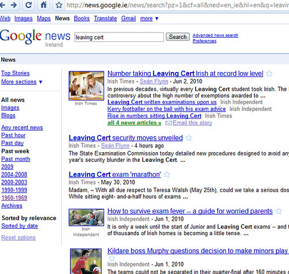
Task: Open Images in the top navigation bar
Action: 24,19
